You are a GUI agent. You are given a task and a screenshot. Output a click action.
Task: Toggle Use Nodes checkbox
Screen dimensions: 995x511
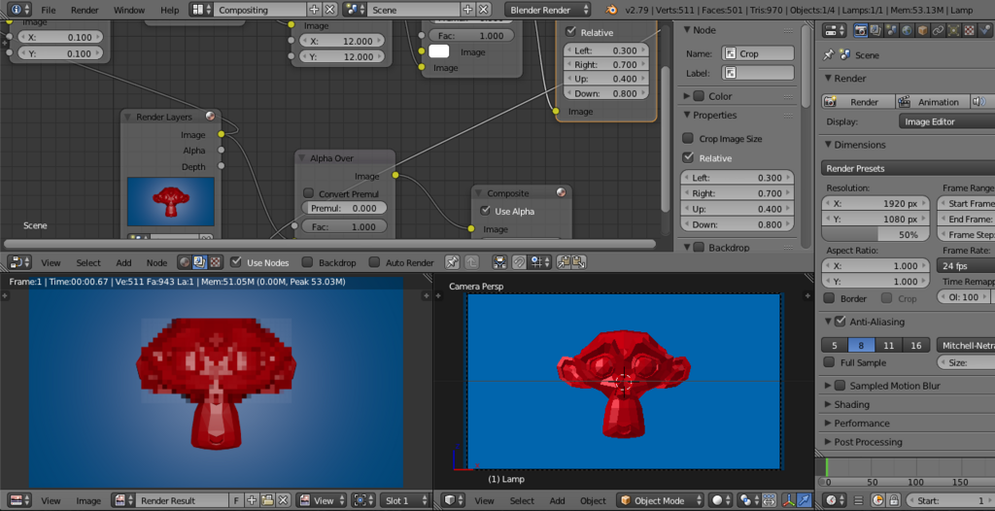click(x=236, y=262)
